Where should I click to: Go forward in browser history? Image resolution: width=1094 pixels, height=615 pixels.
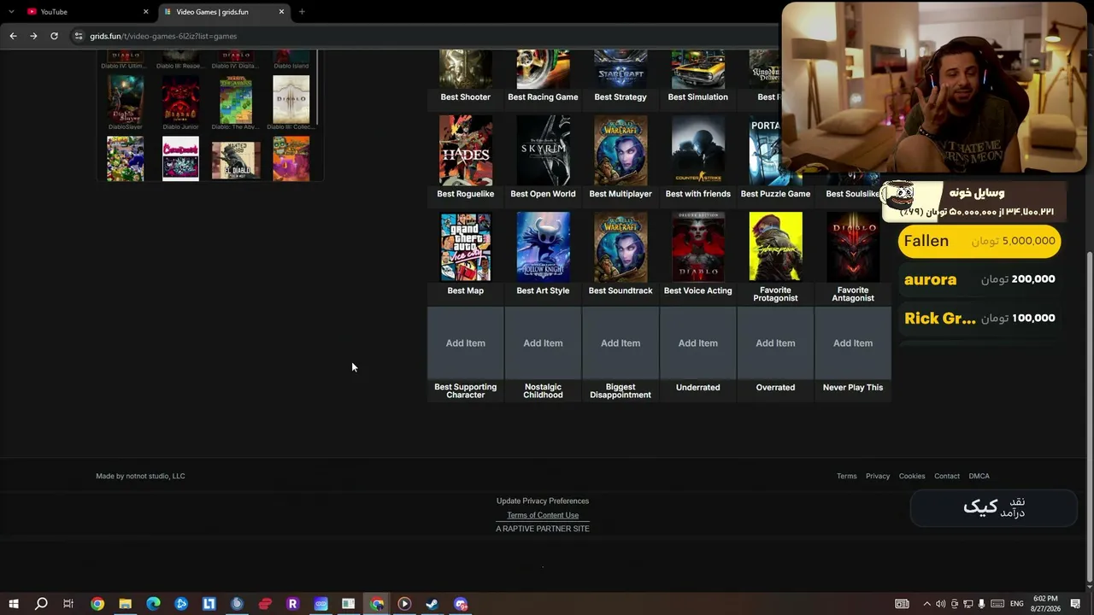[x=33, y=36]
